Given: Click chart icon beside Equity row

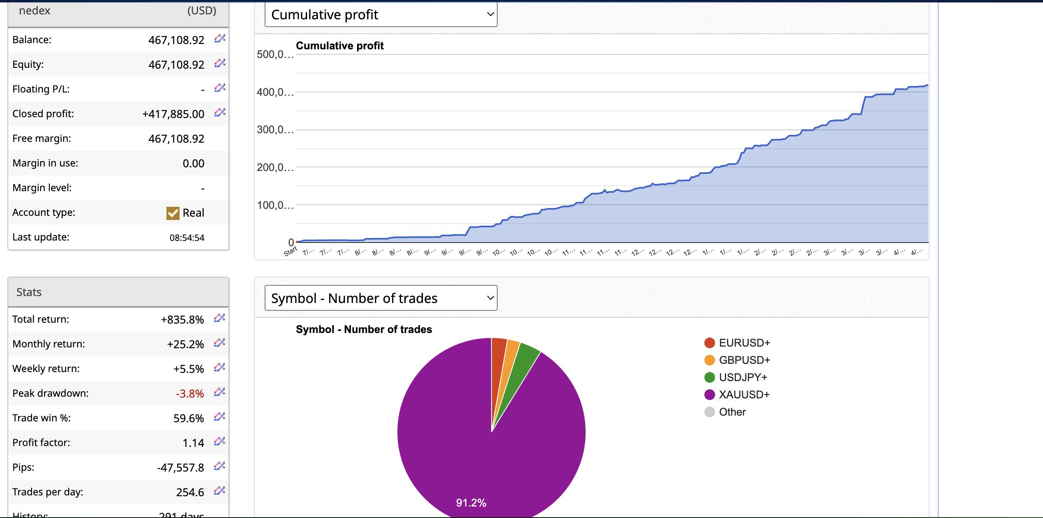Looking at the screenshot, I should pos(220,63).
